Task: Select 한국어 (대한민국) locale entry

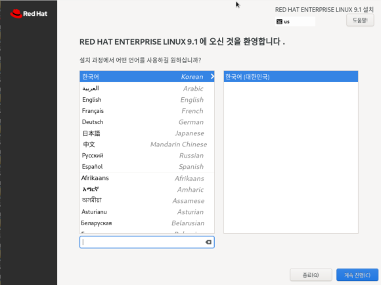Action: (291, 77)
